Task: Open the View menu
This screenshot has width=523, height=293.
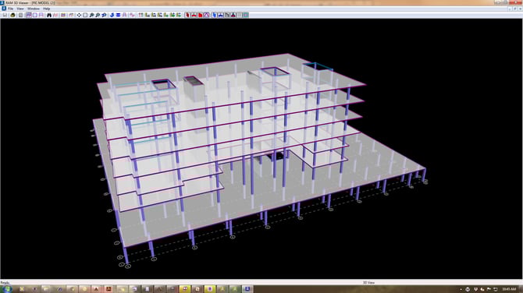Action: 20,9
